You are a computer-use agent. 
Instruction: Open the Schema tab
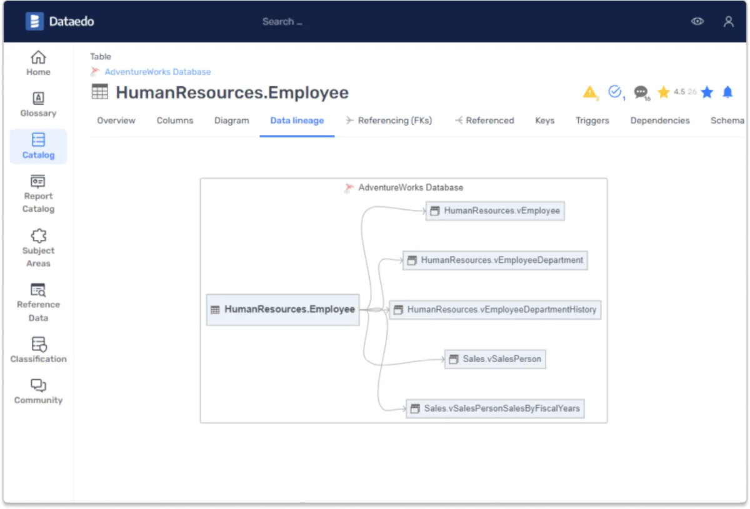pos(727,121)
